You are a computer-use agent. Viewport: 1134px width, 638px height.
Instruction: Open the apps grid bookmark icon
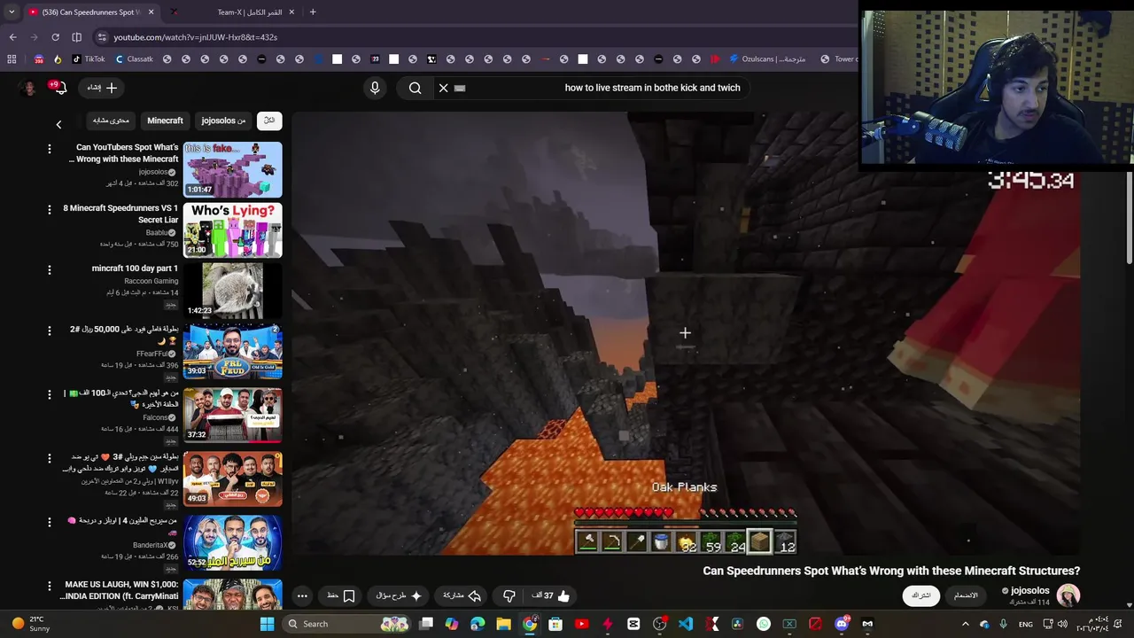click(12, 59)
